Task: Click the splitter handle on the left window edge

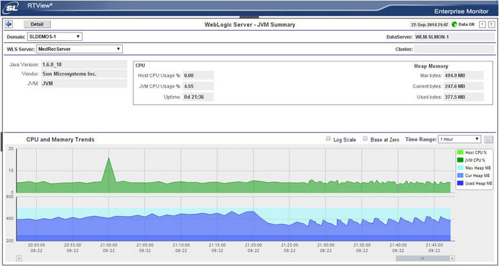Action: pos(2,141)
